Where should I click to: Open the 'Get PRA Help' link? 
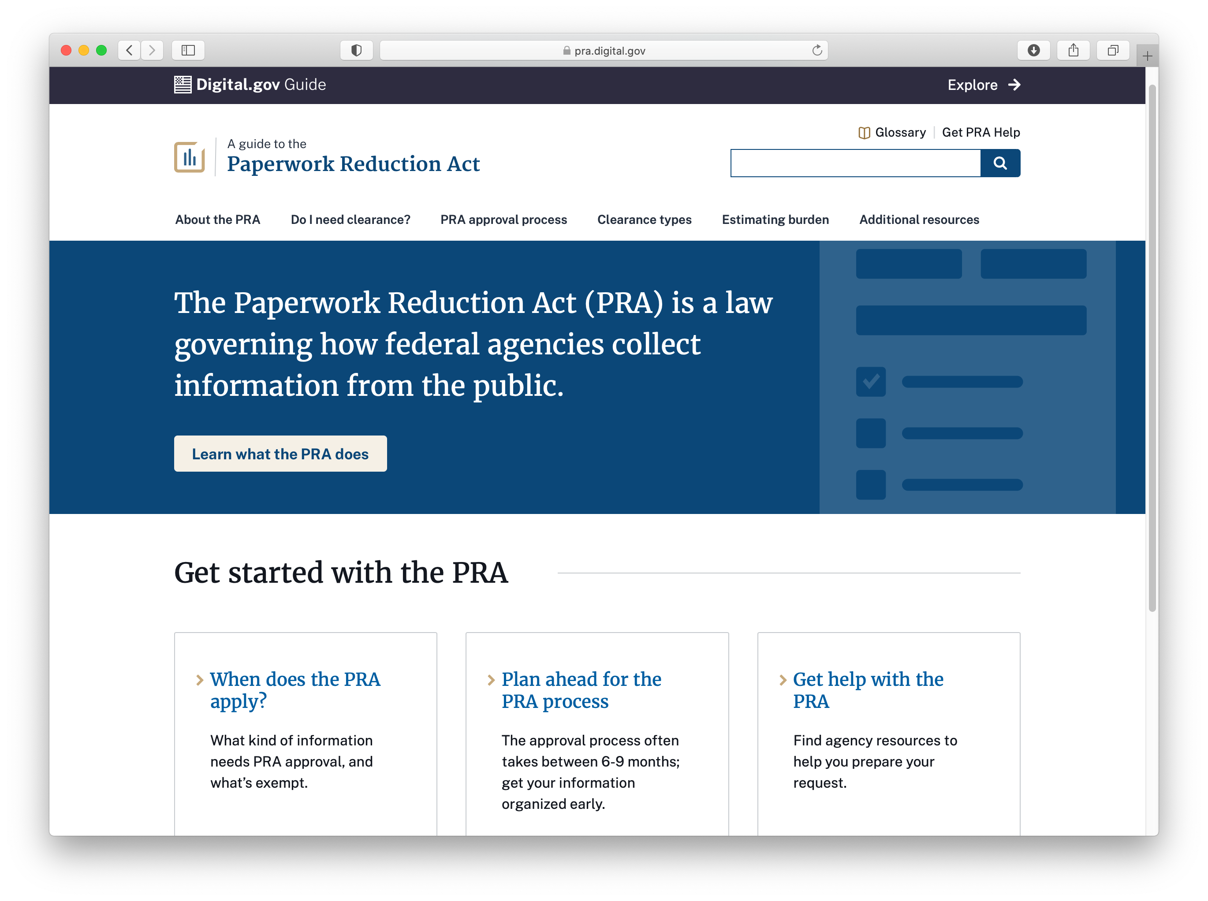coord(981,132)
